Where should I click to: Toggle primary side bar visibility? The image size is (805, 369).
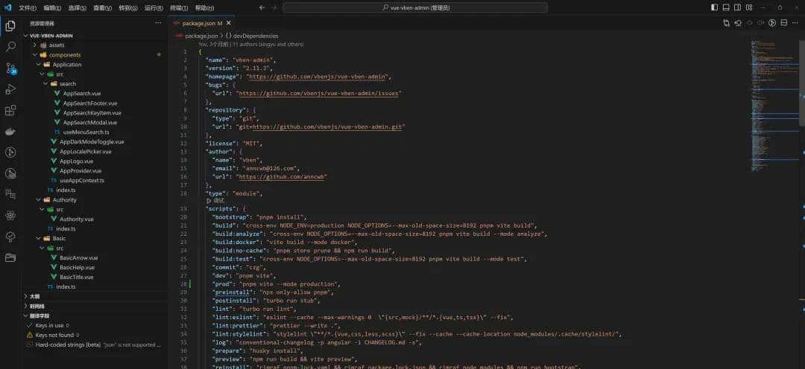(x=714, y=7)
